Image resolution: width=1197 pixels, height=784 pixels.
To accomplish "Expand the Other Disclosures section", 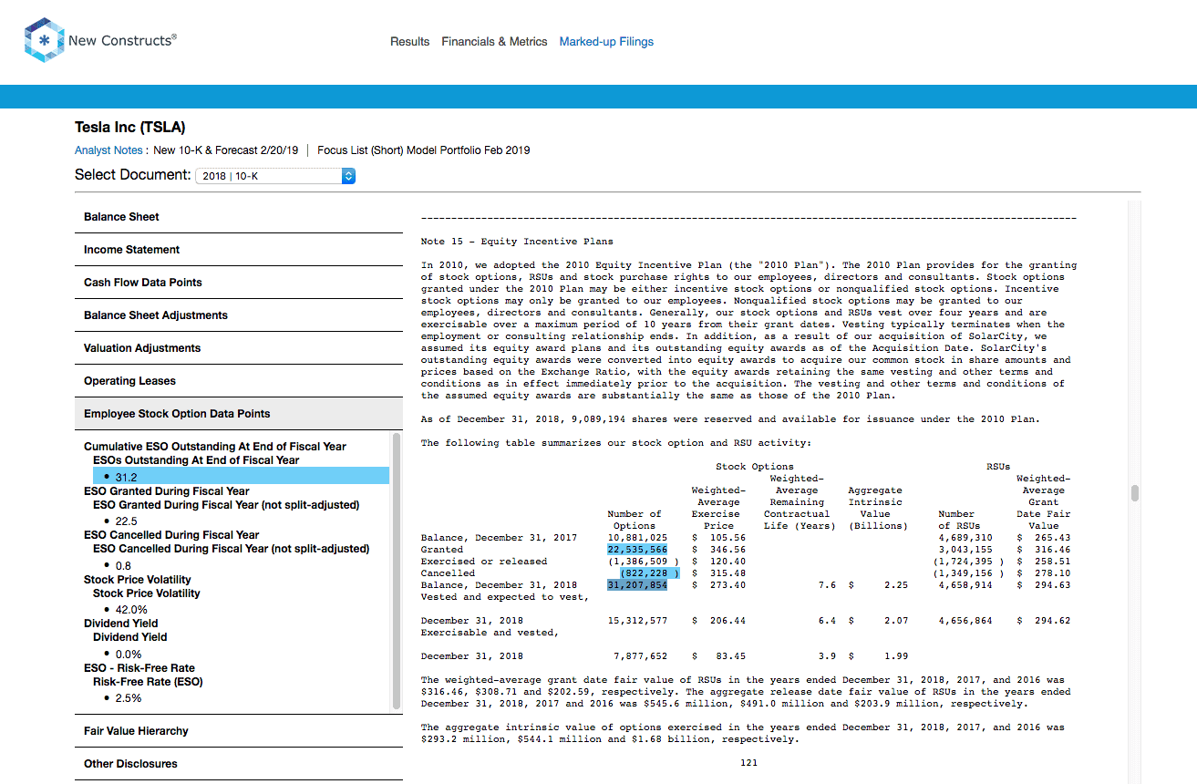I will (x=239, y=764).
